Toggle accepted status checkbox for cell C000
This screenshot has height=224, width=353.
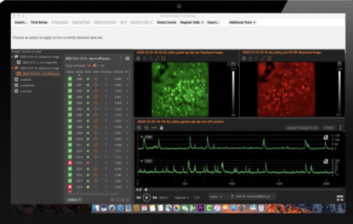[x=70, y=79]
